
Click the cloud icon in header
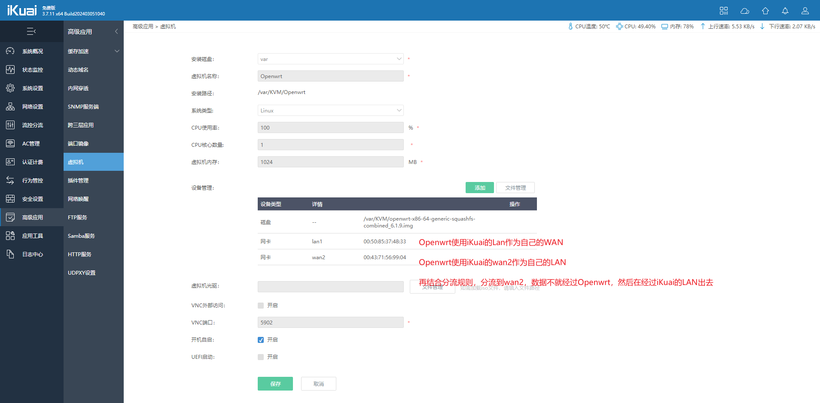pyautogui.click(x=745, y=11)
